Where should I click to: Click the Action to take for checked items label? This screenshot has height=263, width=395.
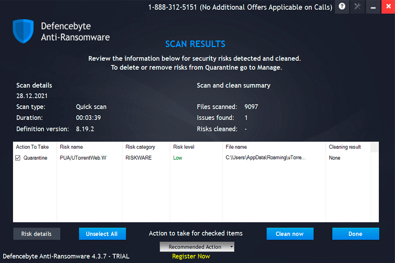[x=196, y=233]
